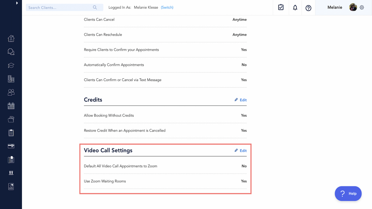The width and height of the screenshot is (372, 209).
Task: Expand the collapsed sidebar arrow
Action: click(x=17, y=3)
